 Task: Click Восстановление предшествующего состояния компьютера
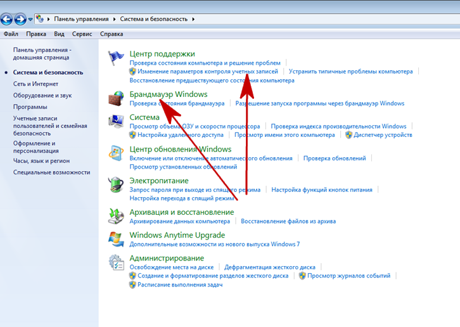coord(212,80)
